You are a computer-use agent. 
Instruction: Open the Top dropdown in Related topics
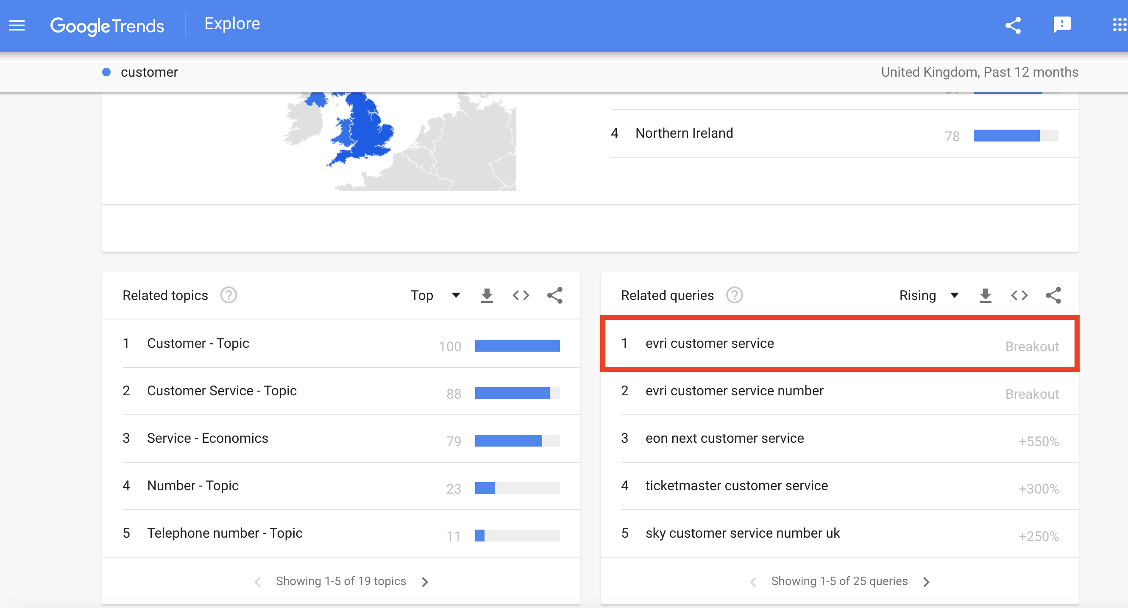tap(435, 295)
